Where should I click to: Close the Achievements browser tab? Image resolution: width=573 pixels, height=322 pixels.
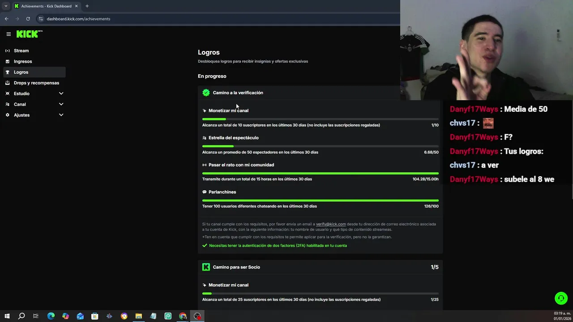[x=76, y=6]
